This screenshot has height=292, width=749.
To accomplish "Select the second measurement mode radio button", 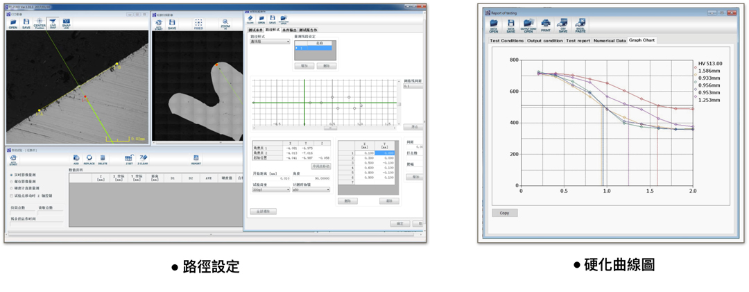I will click(12, 182).
